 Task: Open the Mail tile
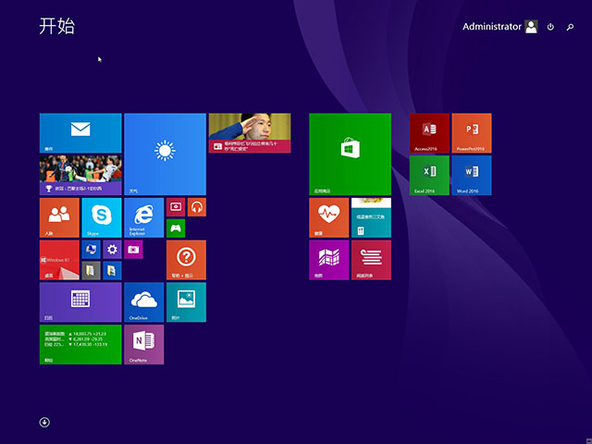tap(80, 132)
